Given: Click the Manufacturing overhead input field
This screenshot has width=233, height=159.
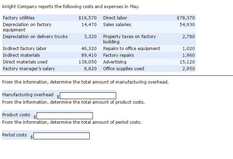Looking at the screenshot, I should click(88, 96).
